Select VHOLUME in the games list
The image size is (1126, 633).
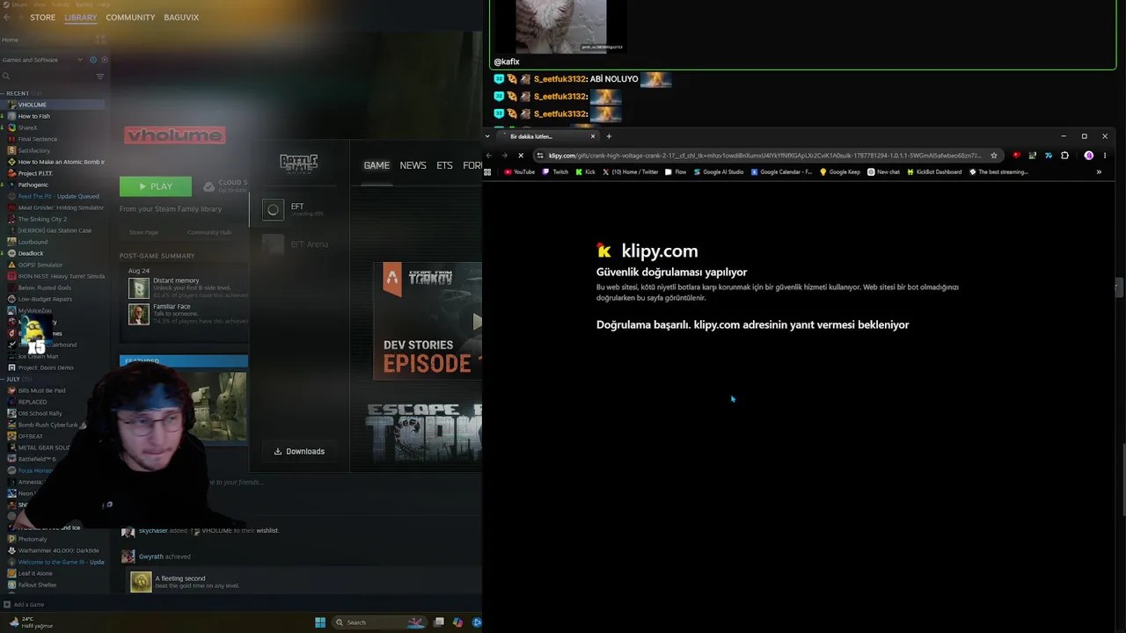click(x=33, y=105)
